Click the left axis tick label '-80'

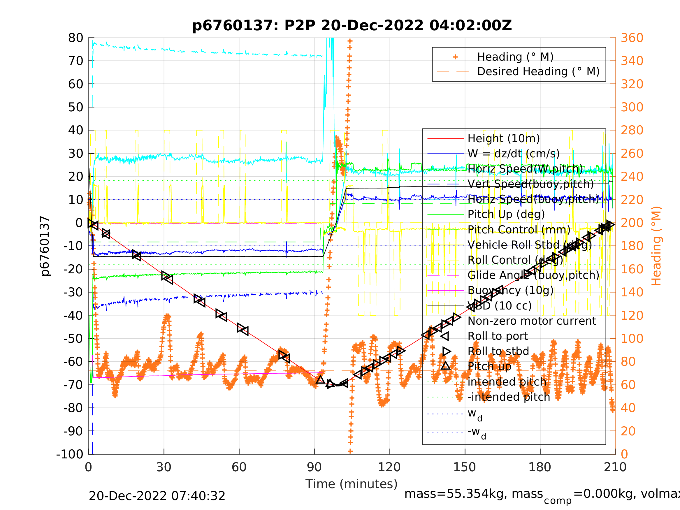73,408
